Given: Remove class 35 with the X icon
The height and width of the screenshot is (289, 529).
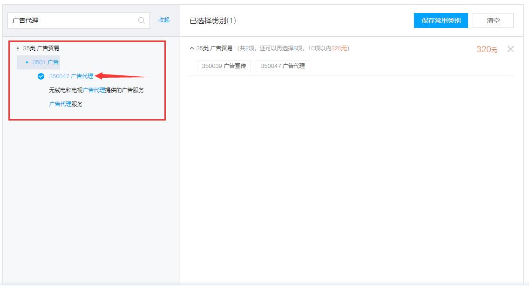Looking at the screenshot, I should coord(510,49).
